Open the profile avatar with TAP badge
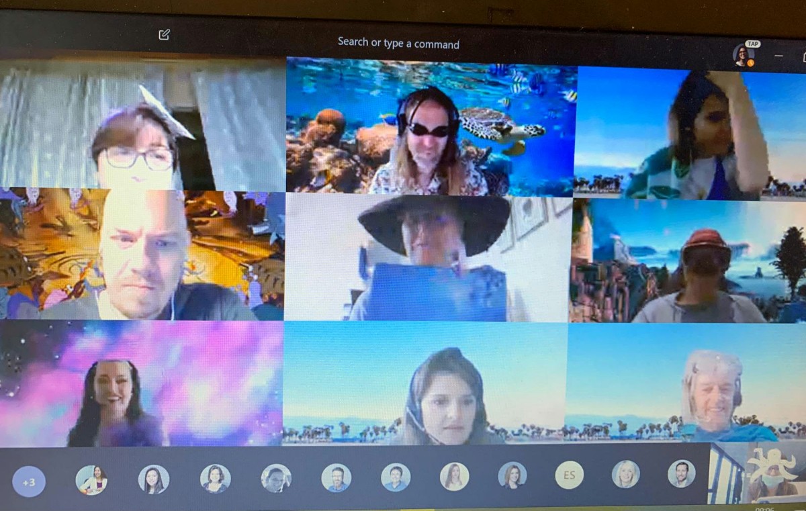The height and width of the screenshot is (511, 806). point(744,55)
